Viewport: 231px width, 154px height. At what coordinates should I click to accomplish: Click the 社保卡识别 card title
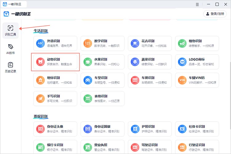pos(197,127)
